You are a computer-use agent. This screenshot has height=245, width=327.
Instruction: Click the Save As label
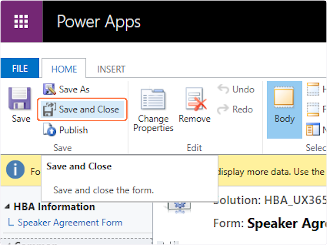tap(74, 89)
